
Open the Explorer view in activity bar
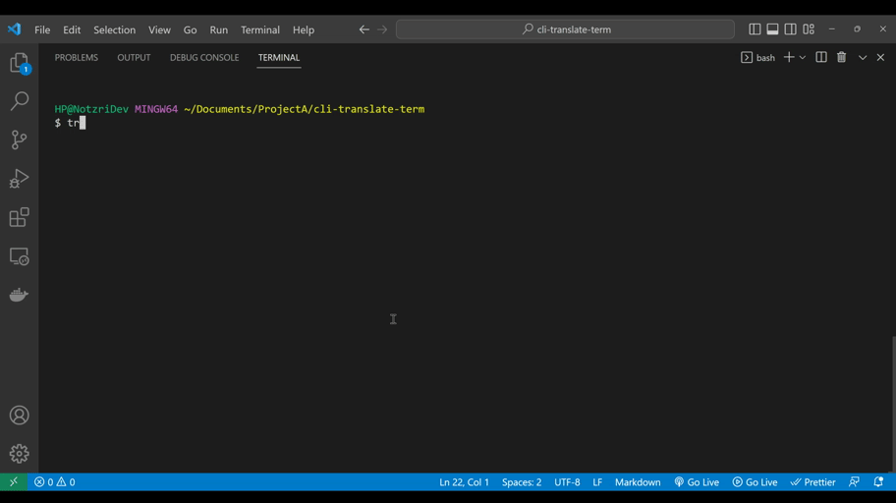click(19, 63)
